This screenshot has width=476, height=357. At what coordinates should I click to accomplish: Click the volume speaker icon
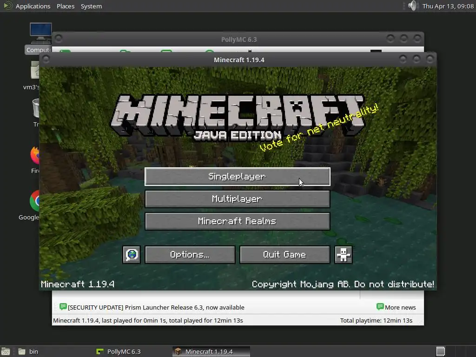412,6
